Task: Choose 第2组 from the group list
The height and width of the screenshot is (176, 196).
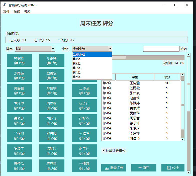Action: pyautogui.click(x=92, y=63)
